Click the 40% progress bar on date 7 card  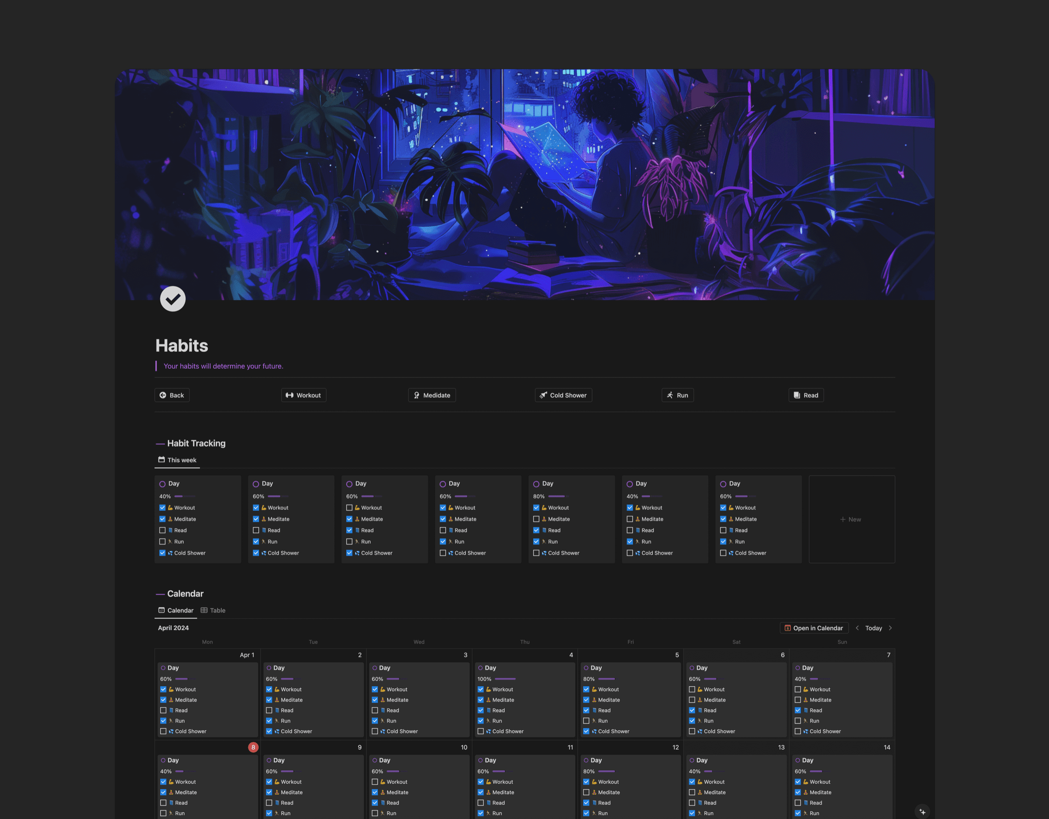click(x=820, y=679)
